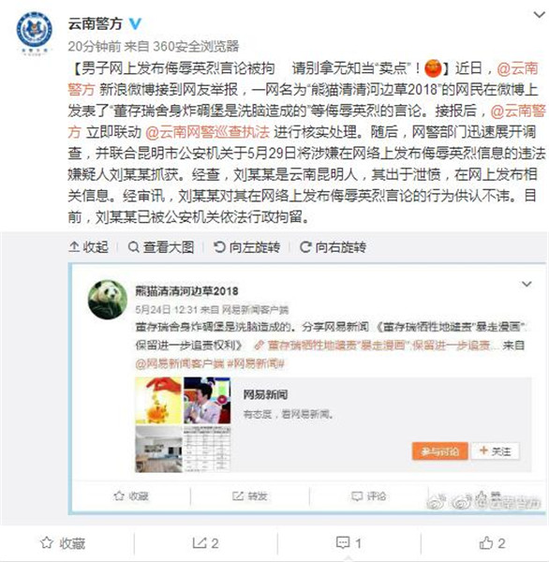
Task: Select 查看大图 to view the large image
Action: 161,247
